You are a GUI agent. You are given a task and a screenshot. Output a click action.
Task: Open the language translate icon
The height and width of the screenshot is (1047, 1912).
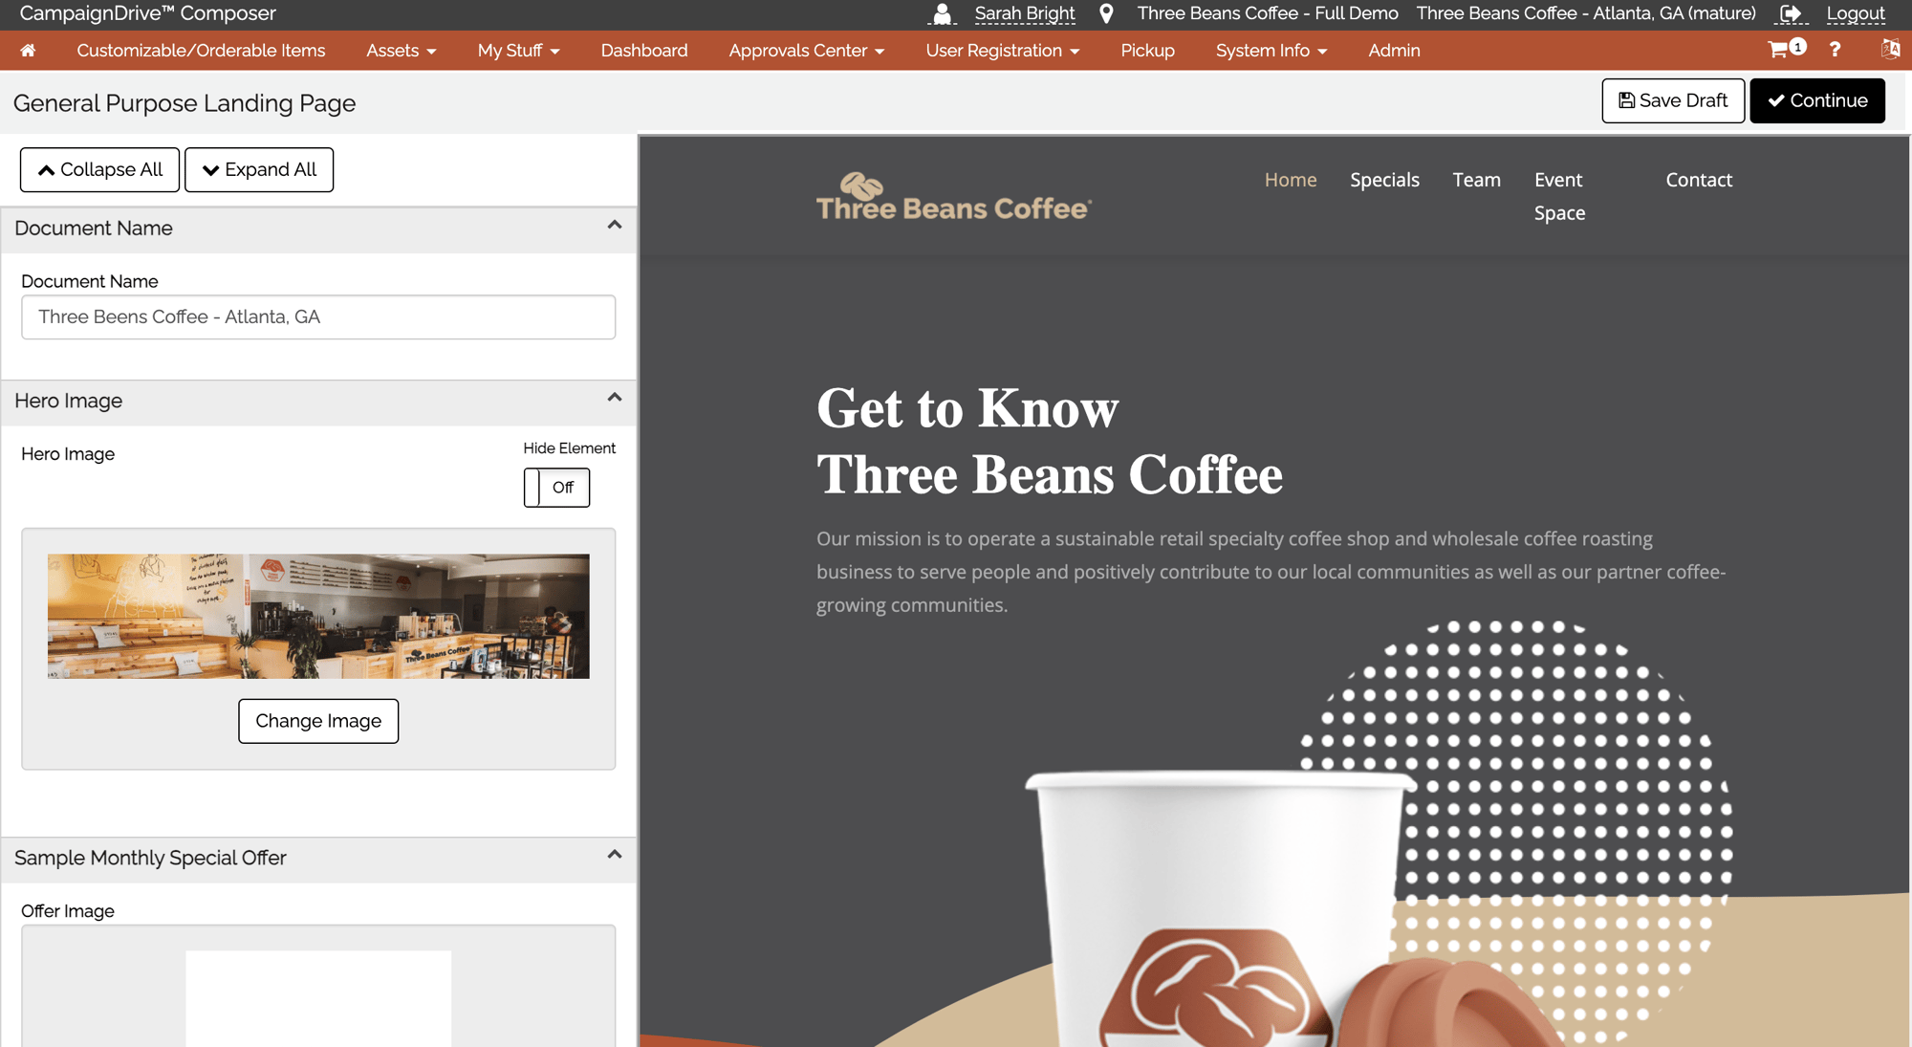click(1890, 50)
